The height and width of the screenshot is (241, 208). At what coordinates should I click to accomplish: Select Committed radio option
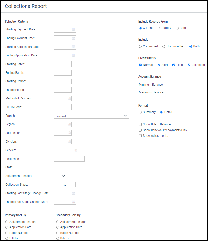point(140,46)
